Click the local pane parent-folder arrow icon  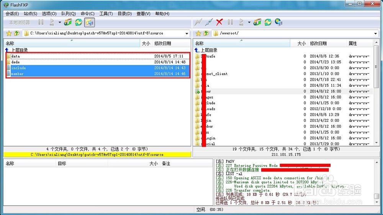click(17, 33)
